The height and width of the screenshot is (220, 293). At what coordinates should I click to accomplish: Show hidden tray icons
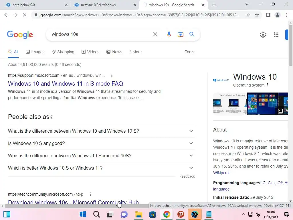click(x=243, y=214)
